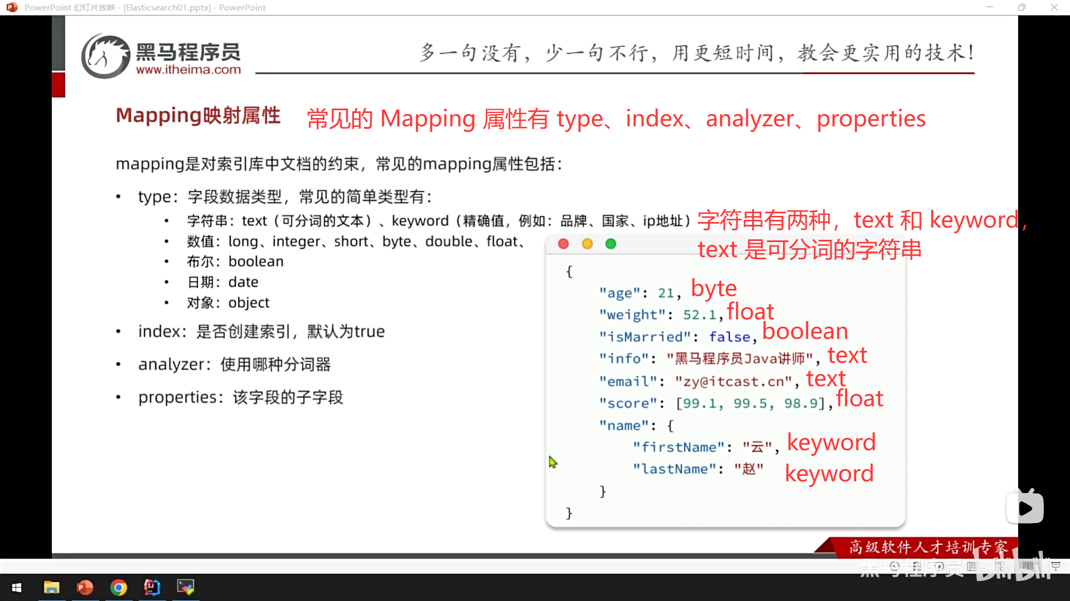Switch to Normal view icon in status bar
Screen dimensions: 1070x601
point(971,566)
